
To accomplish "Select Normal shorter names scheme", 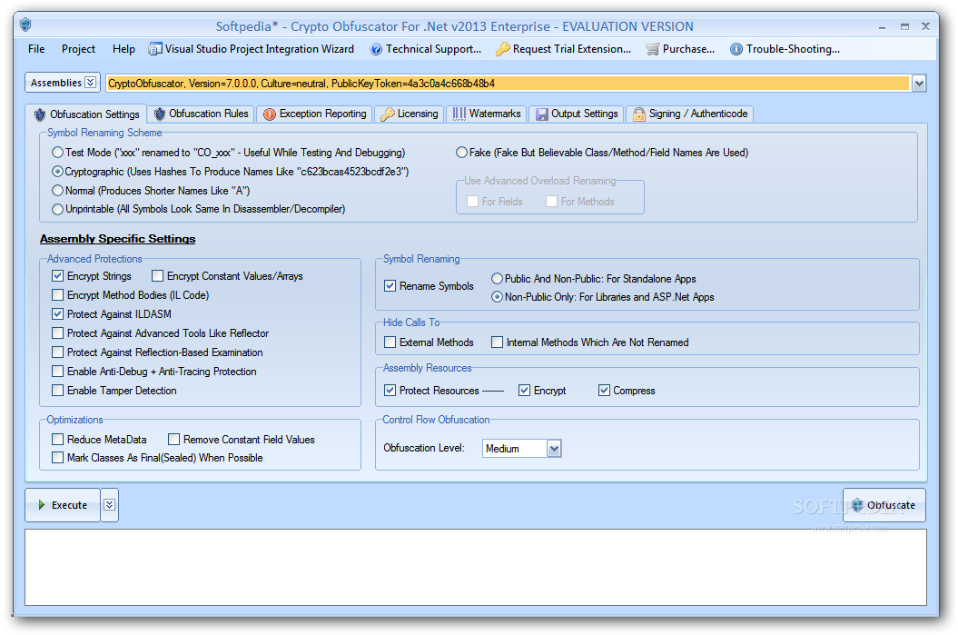I will 57,191.
